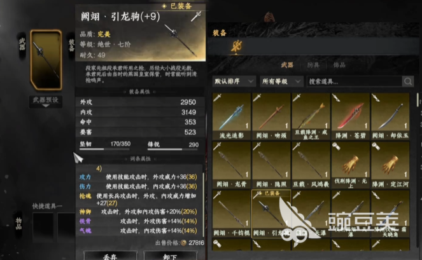Click the equipped weapon slot thumbnail
Viewport: 422px width, 260px height.
point(46,60)
